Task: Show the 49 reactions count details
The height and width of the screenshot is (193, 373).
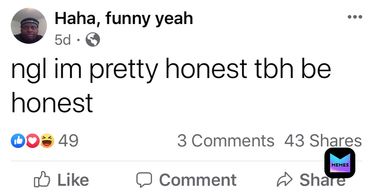Action: (68, 141)
